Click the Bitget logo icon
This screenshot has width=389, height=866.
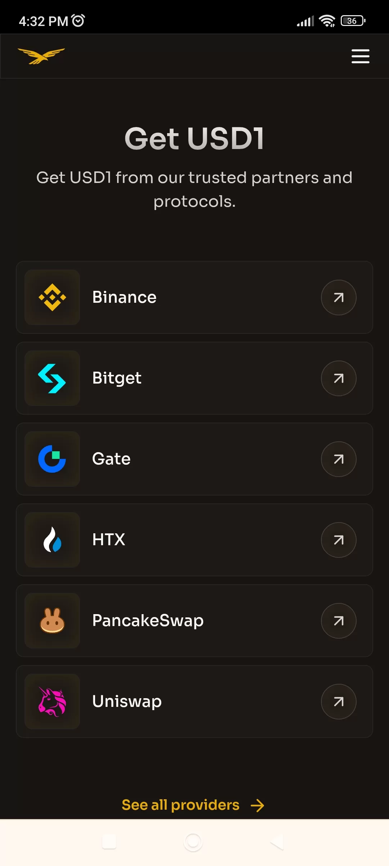(52, 378)
